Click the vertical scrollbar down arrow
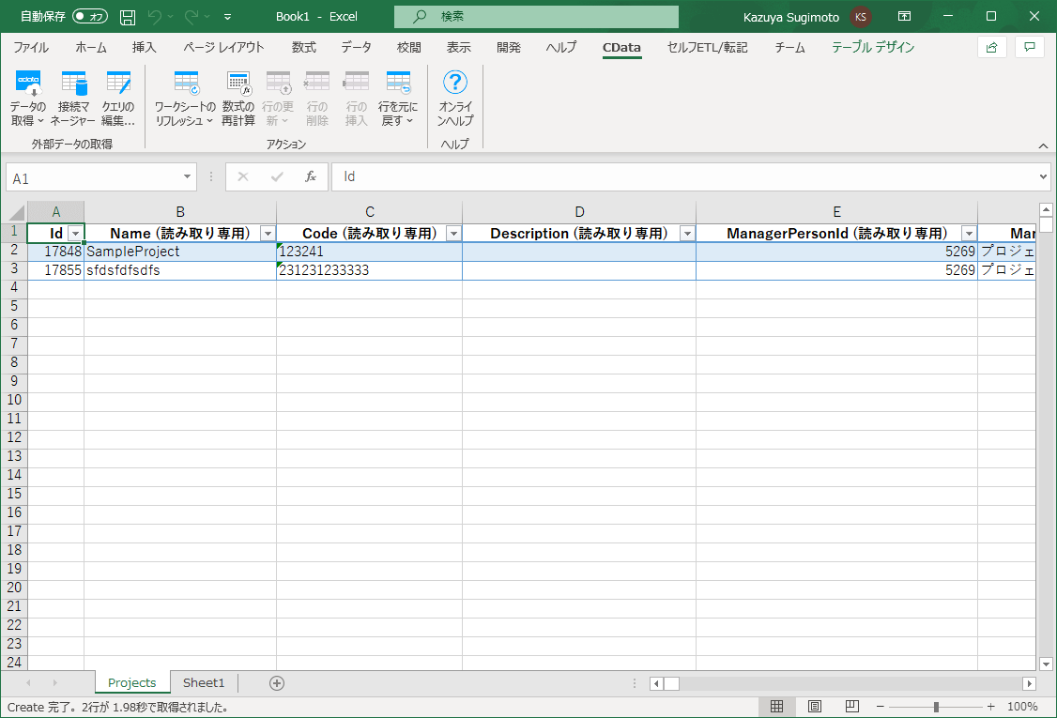This screenshot has width=1057, height=718. coord(1047,665)
